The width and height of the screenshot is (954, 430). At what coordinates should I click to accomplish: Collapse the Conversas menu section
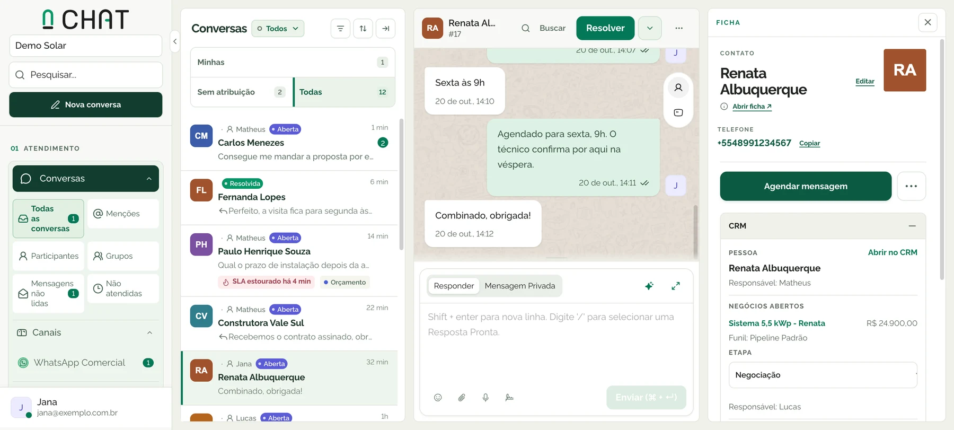(x=149, y=179)
